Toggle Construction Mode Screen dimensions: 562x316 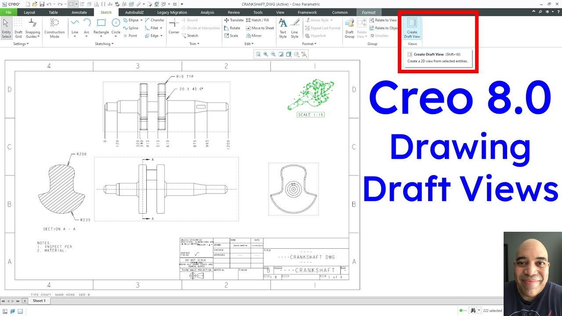coord(54,29)
